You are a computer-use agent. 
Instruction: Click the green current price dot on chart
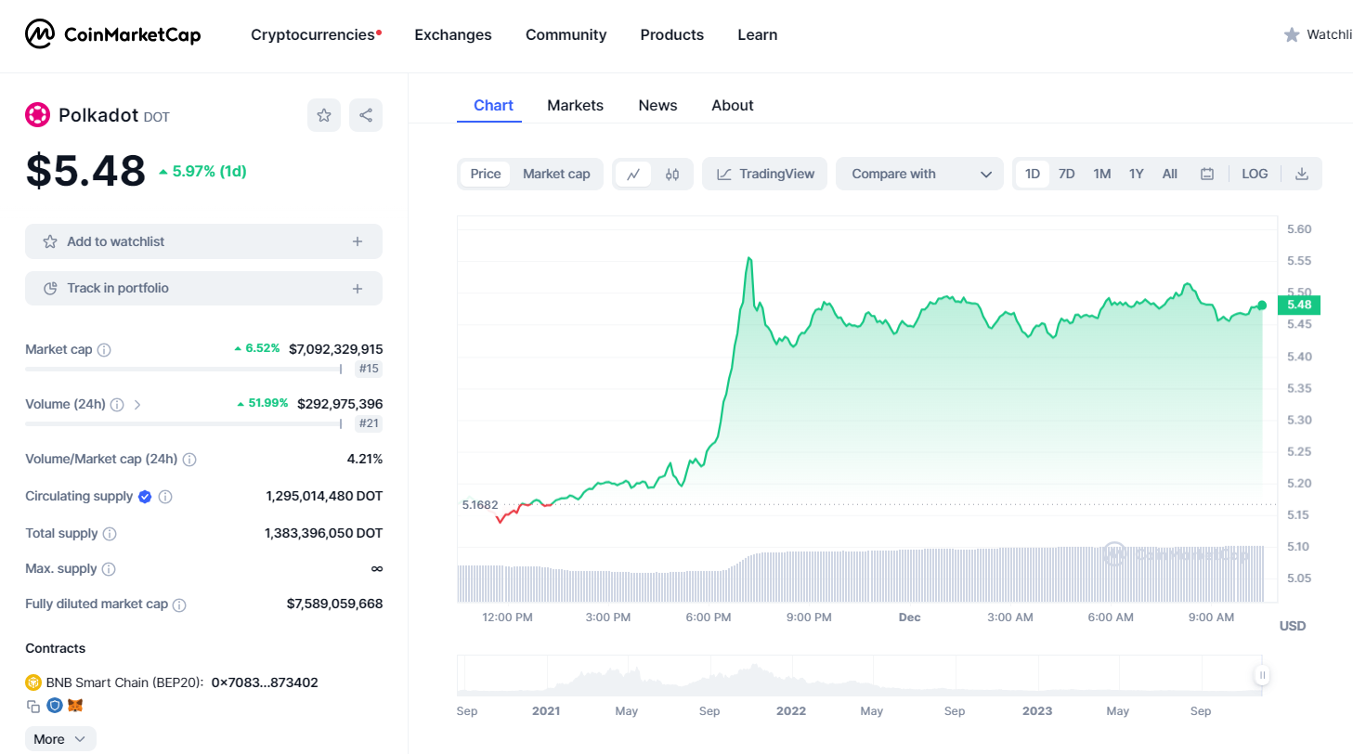point(1262,305)
